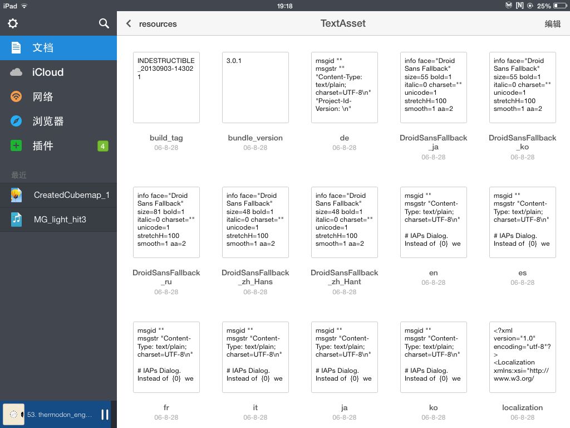Tap the Wi-Fi indicator in status bar

pyautogui.click(x=24, y=6)
